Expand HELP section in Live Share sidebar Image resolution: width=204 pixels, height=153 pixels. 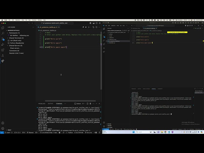(x=9, y=130)
